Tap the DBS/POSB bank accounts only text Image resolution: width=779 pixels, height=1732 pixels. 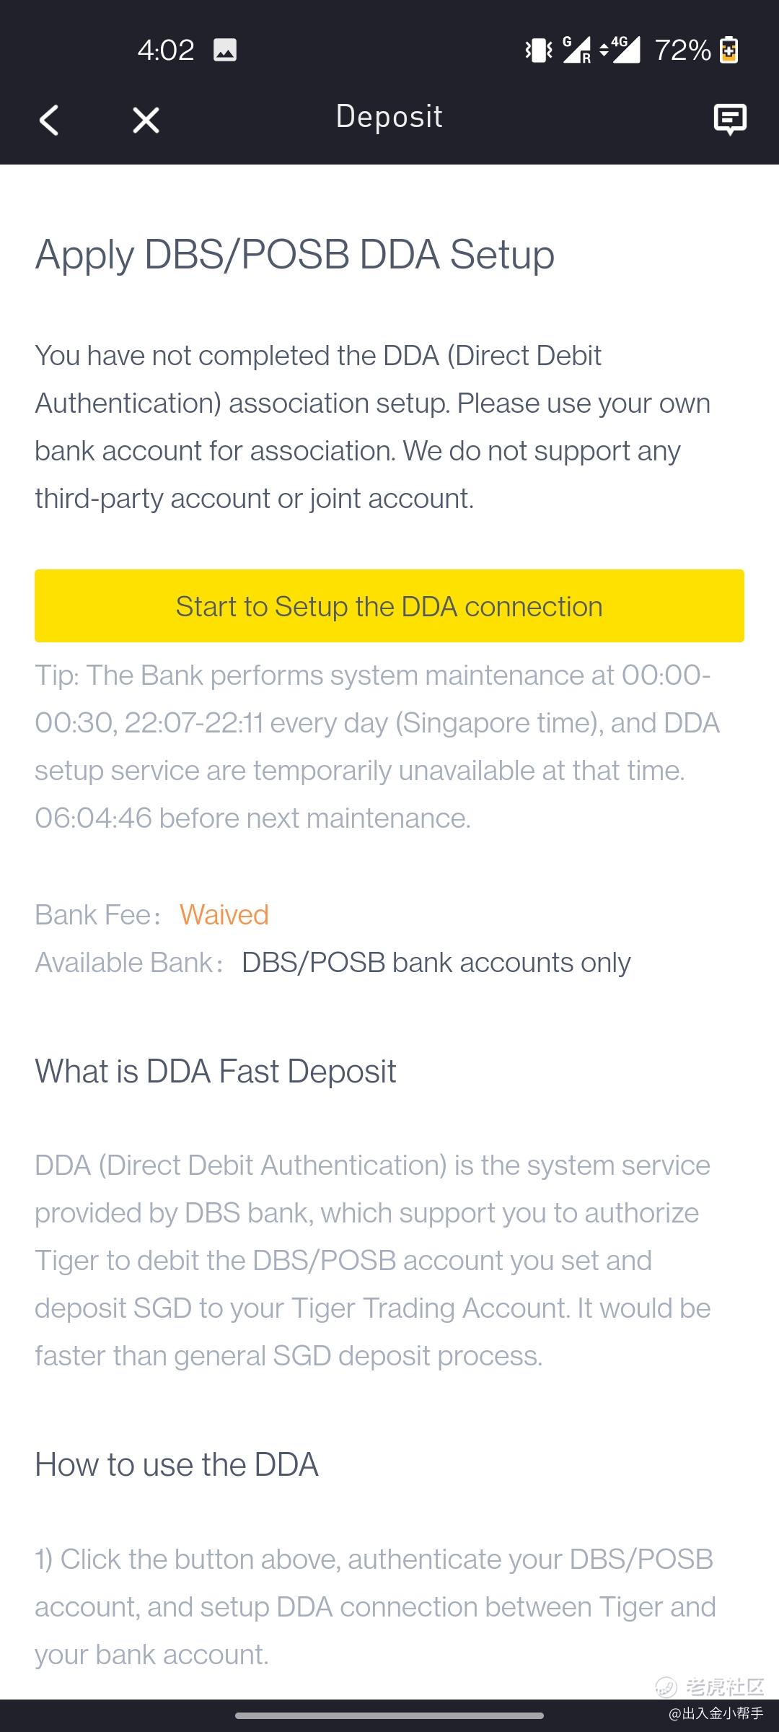click(x=436, y=963)
